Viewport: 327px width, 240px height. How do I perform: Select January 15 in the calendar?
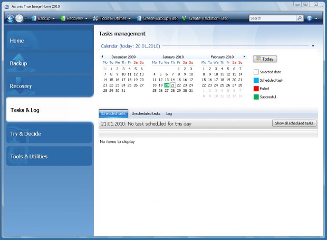tap(179, 80)
